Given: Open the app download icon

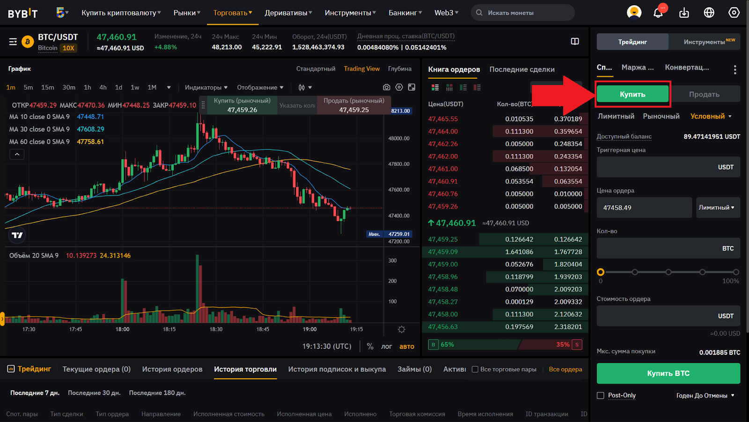Looking at the screenshot, I should 684,13.
